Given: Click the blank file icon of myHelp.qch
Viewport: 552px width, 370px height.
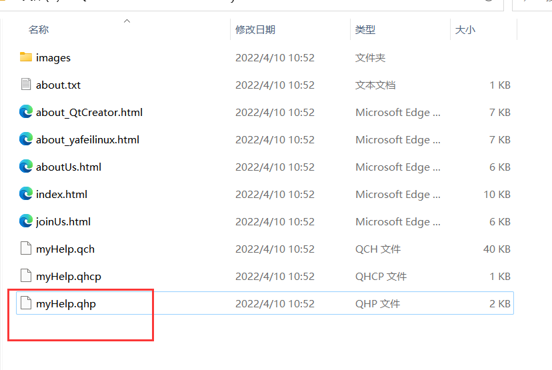Looking at the screenshot, I should pyautogui.click(x=26, y=249).
